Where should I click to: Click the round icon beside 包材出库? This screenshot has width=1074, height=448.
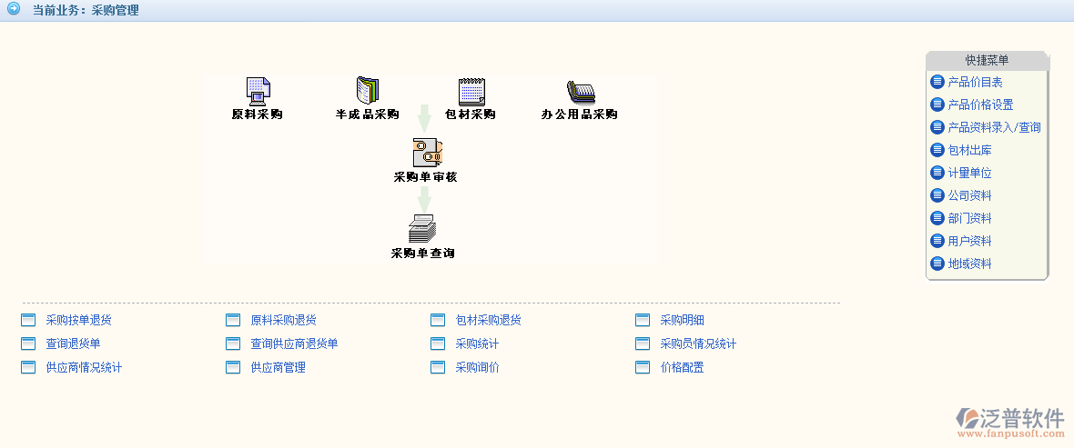tap(937, 150)
